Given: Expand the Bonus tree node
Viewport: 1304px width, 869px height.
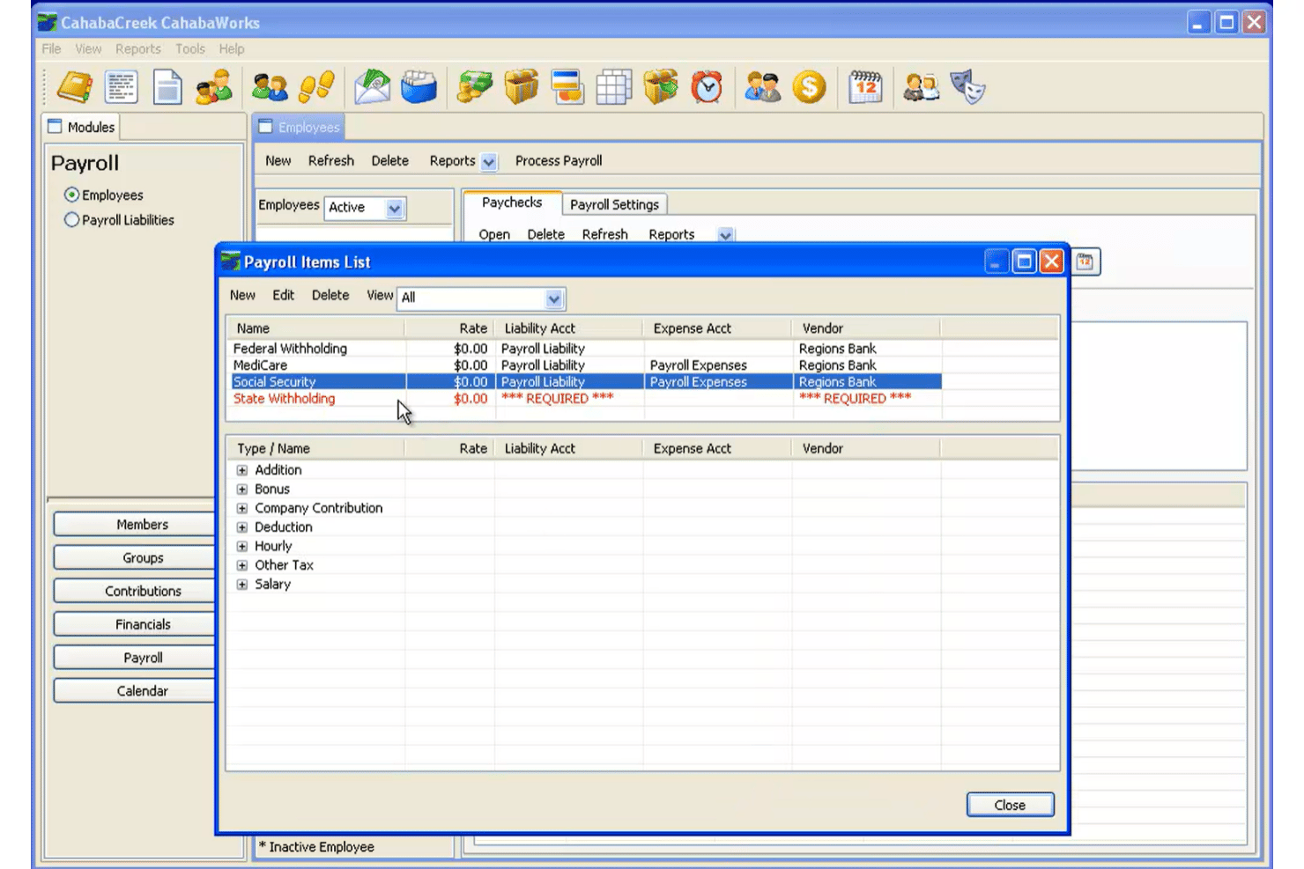Looking at the screenshot, I should click(242, 490).
